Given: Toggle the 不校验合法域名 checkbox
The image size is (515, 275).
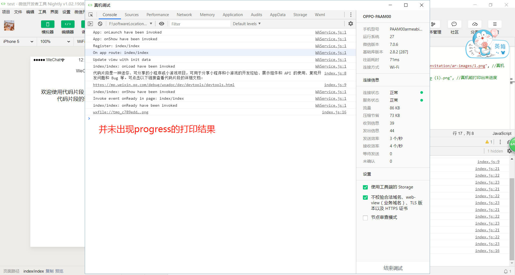Looking at the screenshot, I should [365, 198].
